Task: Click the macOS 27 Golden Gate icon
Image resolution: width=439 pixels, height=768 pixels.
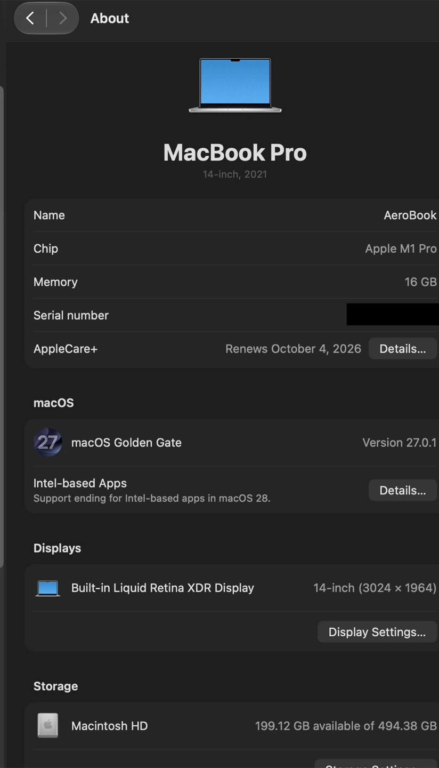Action: pos(48,442)
